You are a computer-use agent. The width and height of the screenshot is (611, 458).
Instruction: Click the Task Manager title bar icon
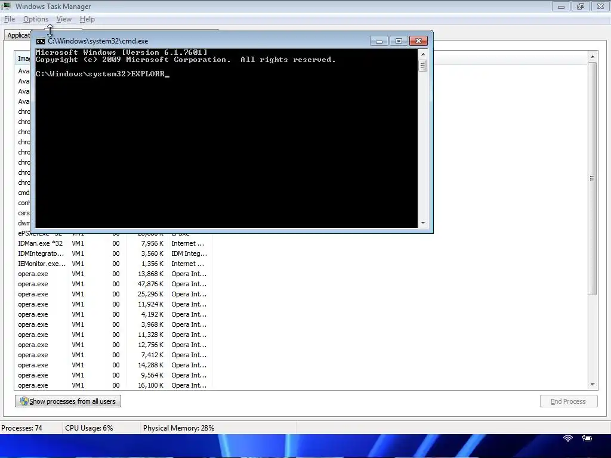pyautogui.click(x=6, y=6)
